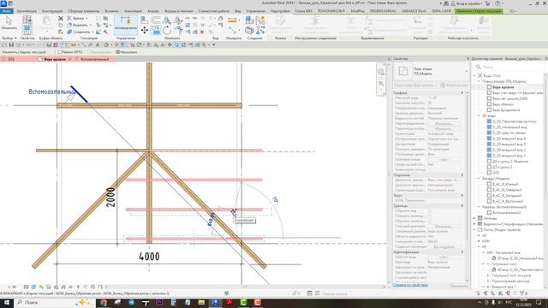Close the Верх кровли view tab
The image size is (548, 308).
point(70,59)
